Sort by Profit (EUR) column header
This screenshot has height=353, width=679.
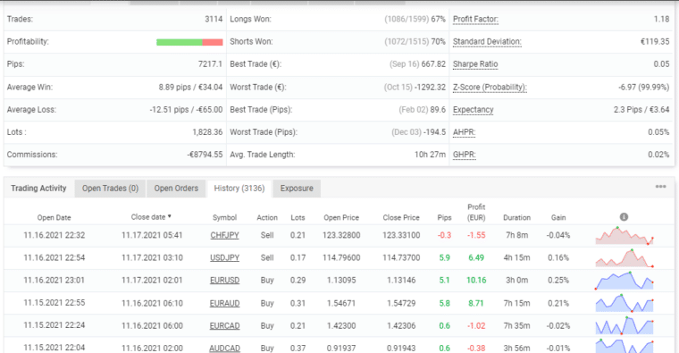coord(476,212)
